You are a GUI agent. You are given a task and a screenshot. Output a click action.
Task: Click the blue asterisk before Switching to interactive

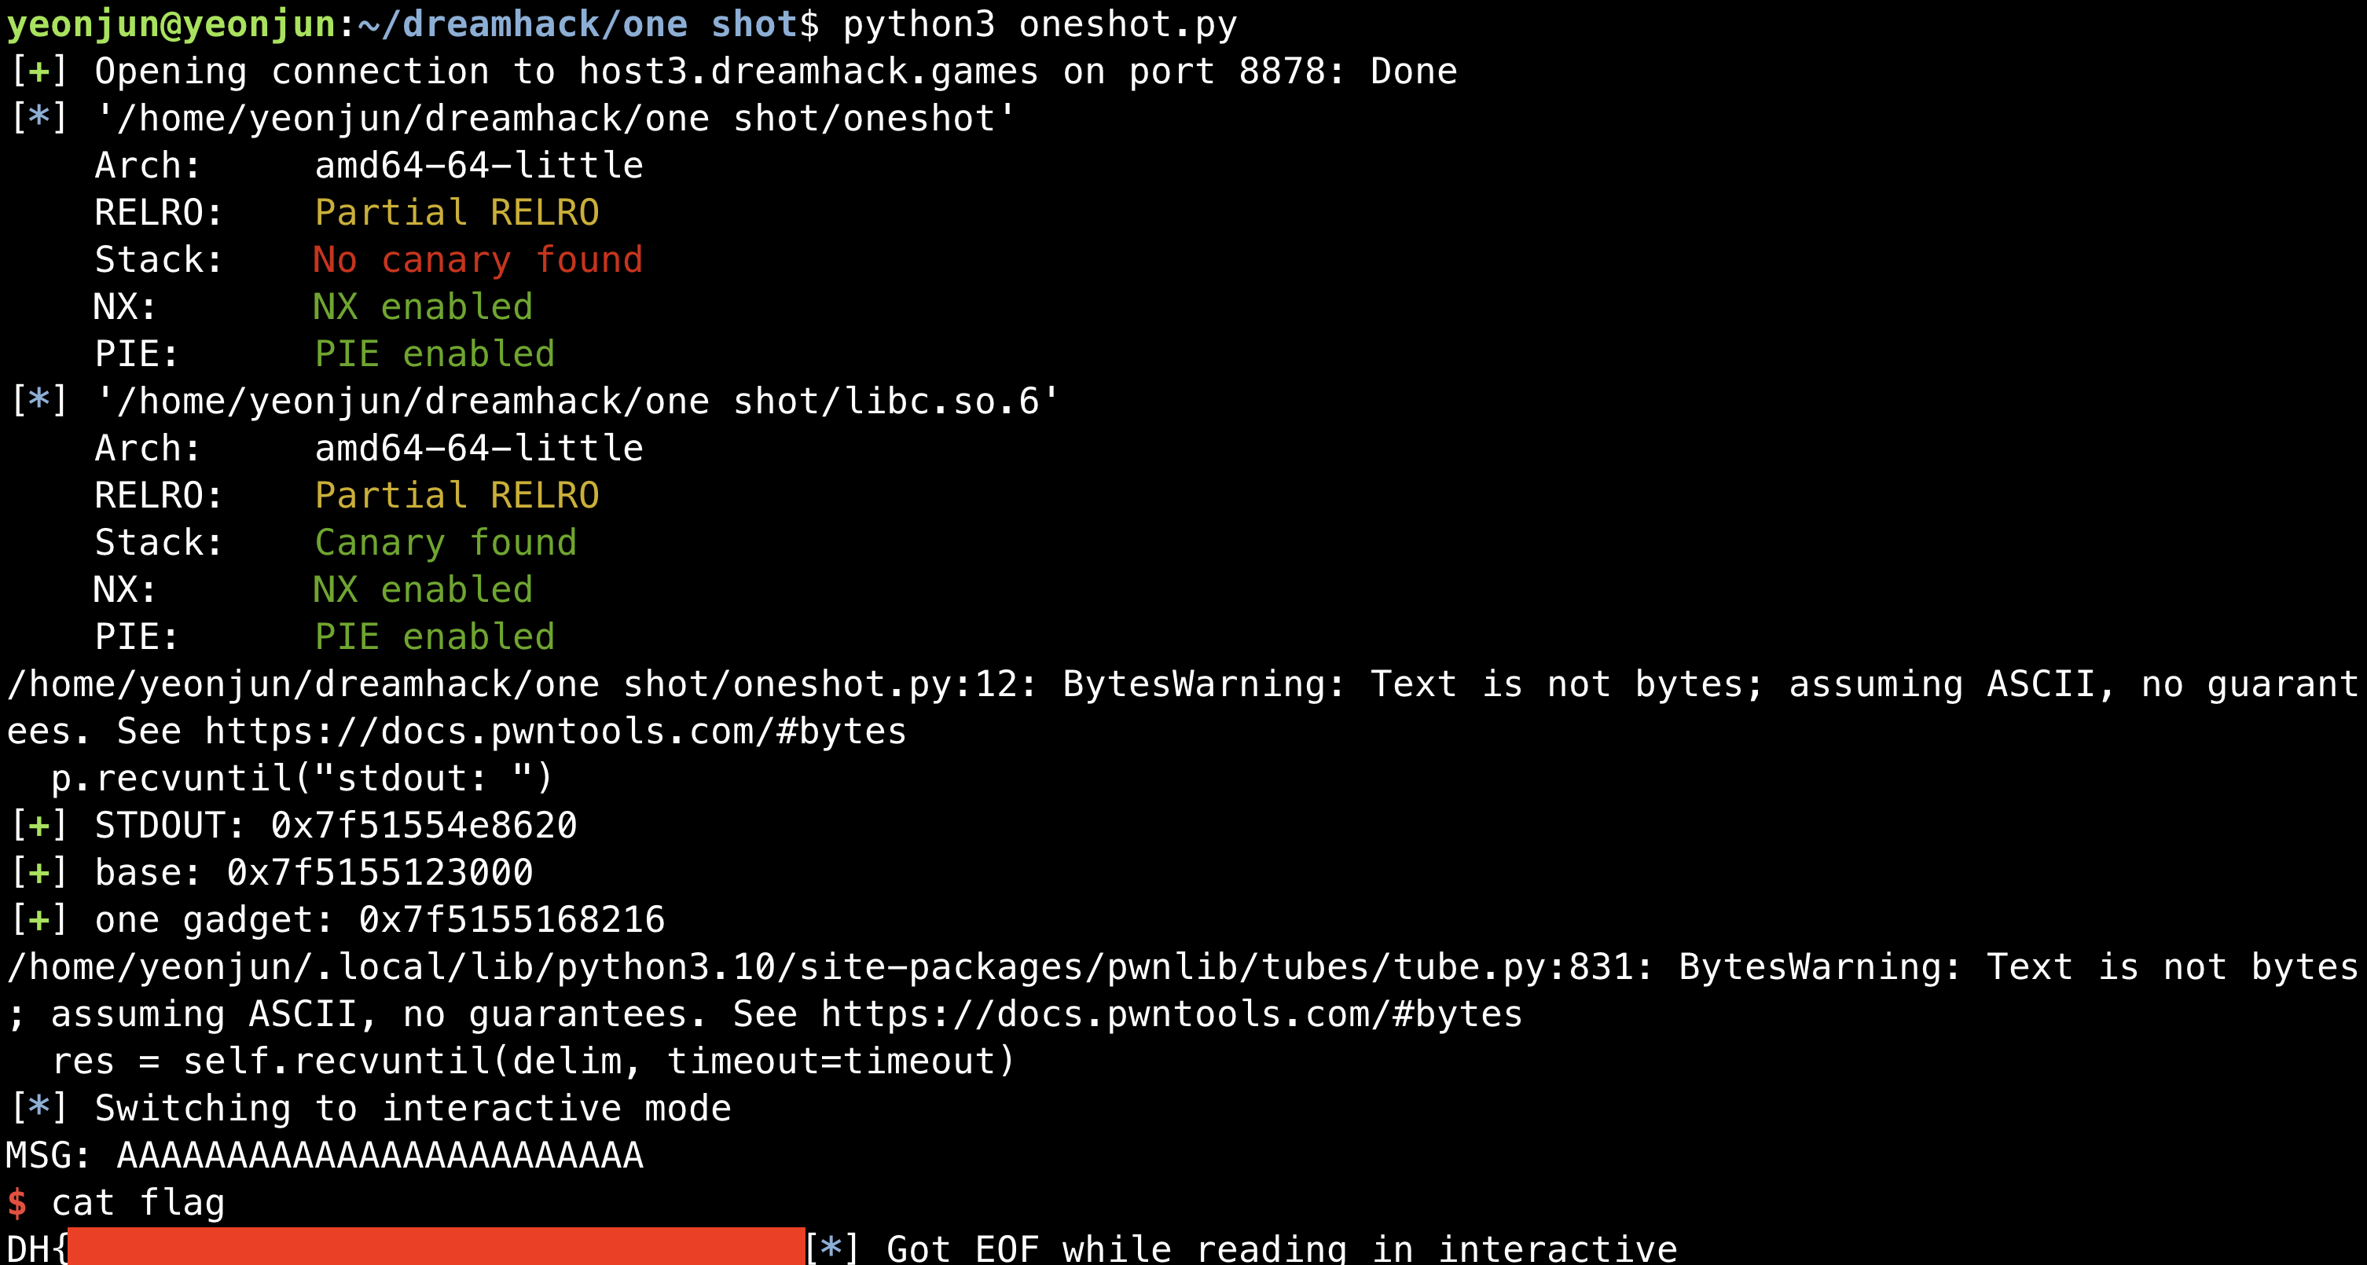click(39, 1108)
